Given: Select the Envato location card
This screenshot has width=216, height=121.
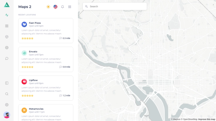Looking at the screenshot, I should tap(46, 59).
